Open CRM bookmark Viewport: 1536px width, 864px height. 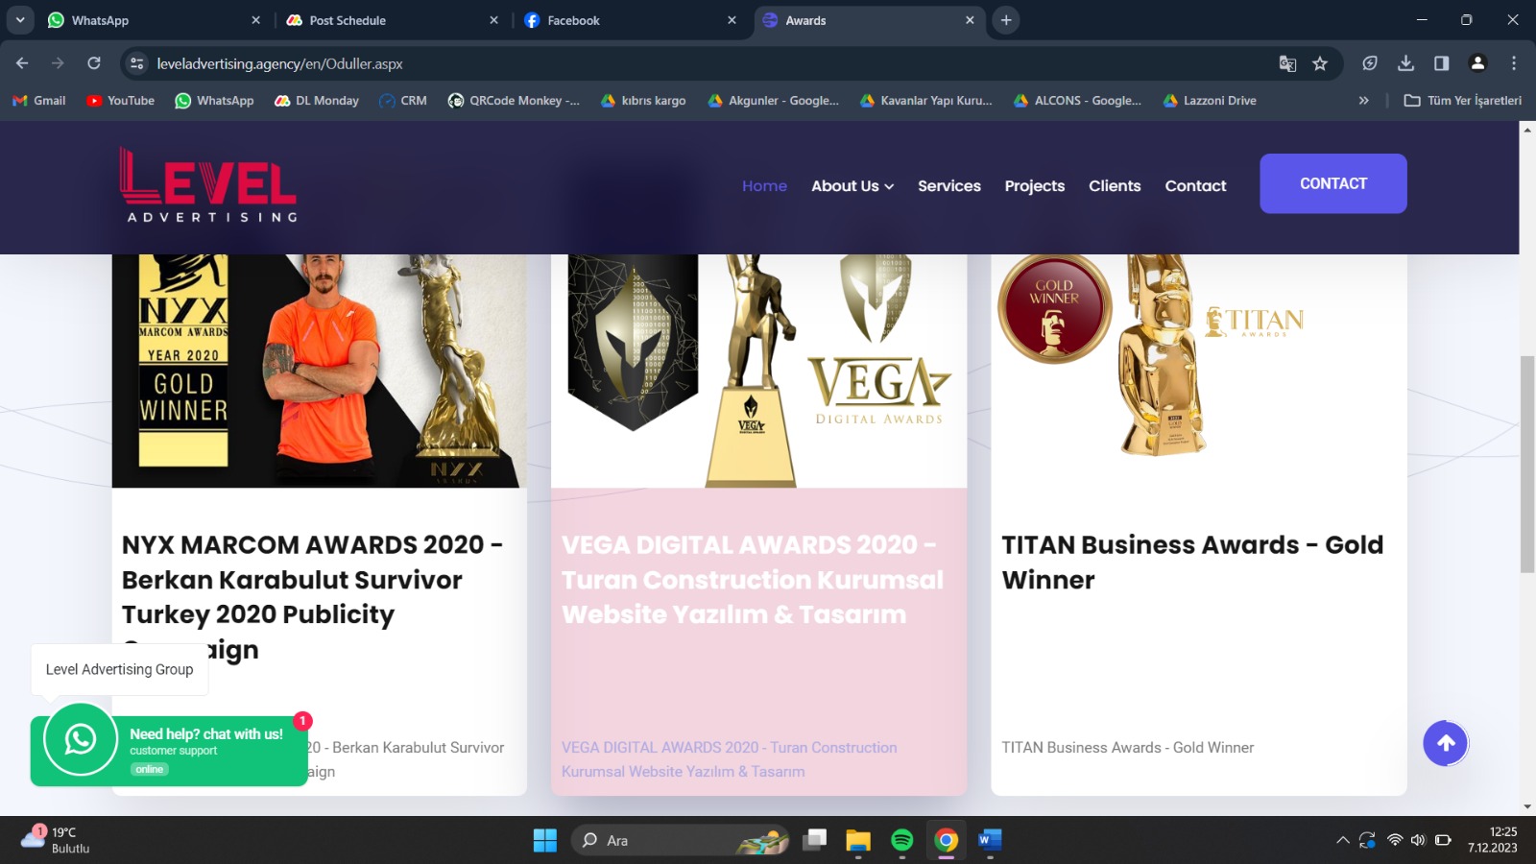pyautogui.click(x=403, y=100)
